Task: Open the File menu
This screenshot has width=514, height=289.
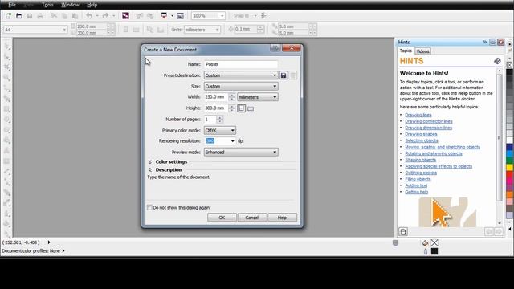Action: coord(12,5)
